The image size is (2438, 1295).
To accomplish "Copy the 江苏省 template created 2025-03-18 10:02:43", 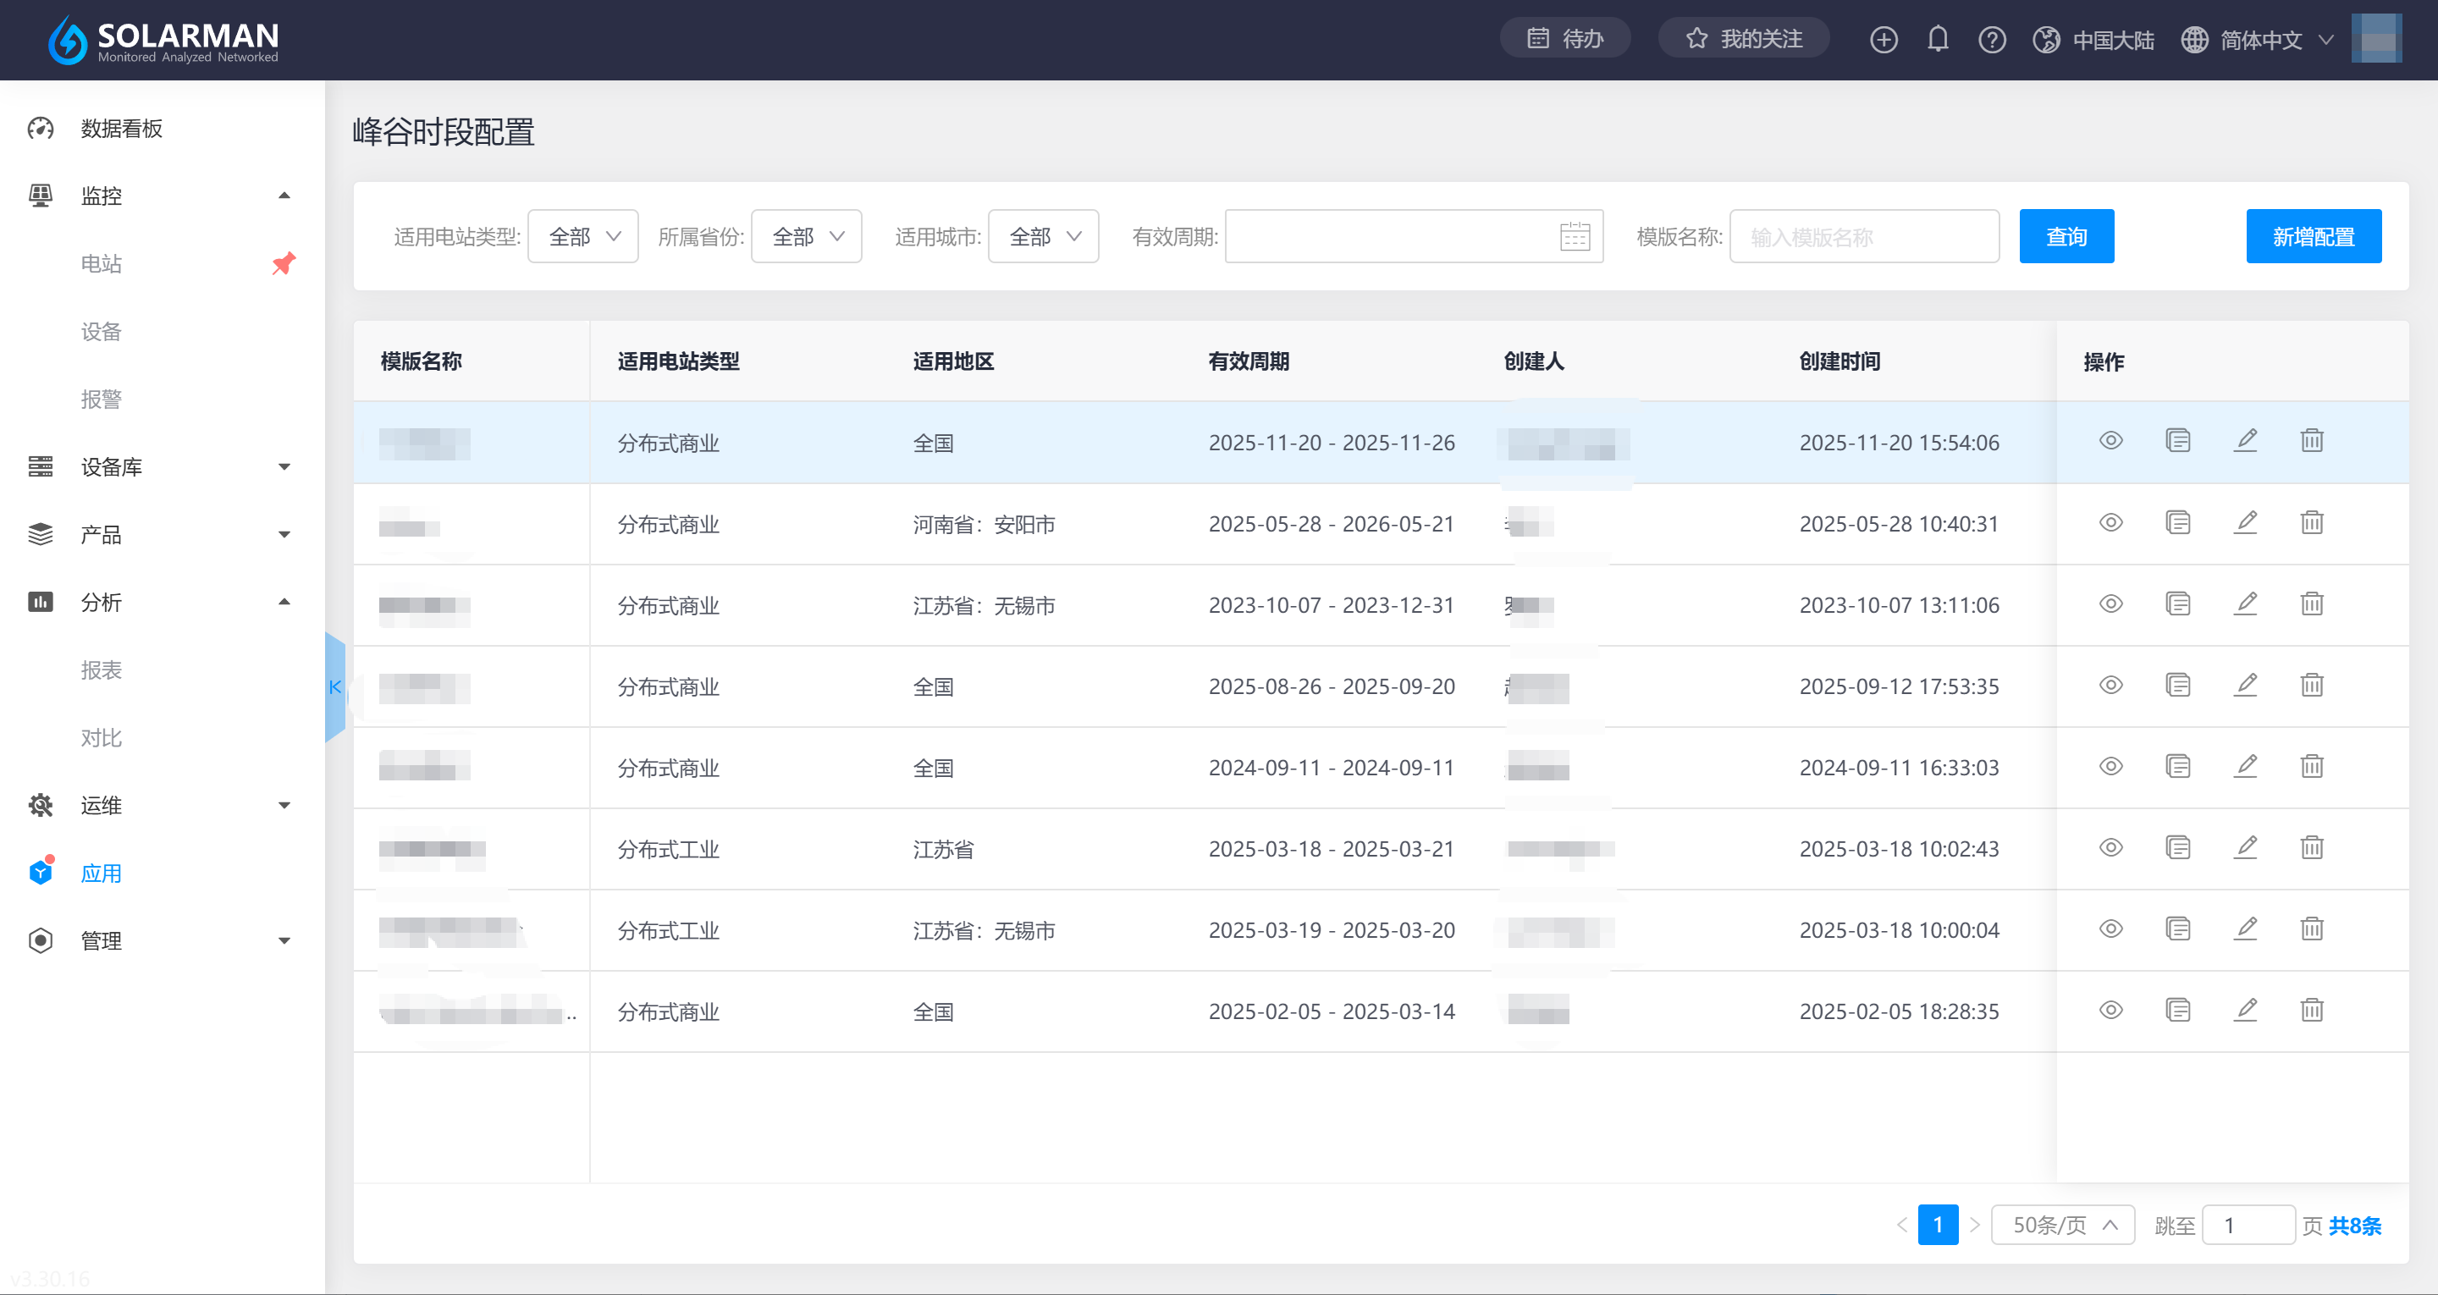I will (2178, 848).
